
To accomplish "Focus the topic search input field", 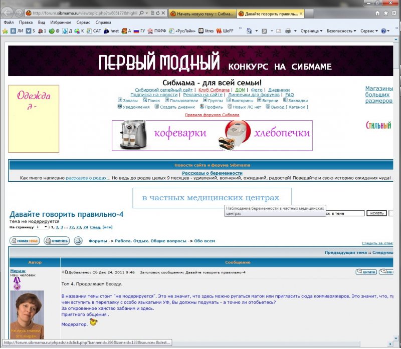I will pos(345,213).
